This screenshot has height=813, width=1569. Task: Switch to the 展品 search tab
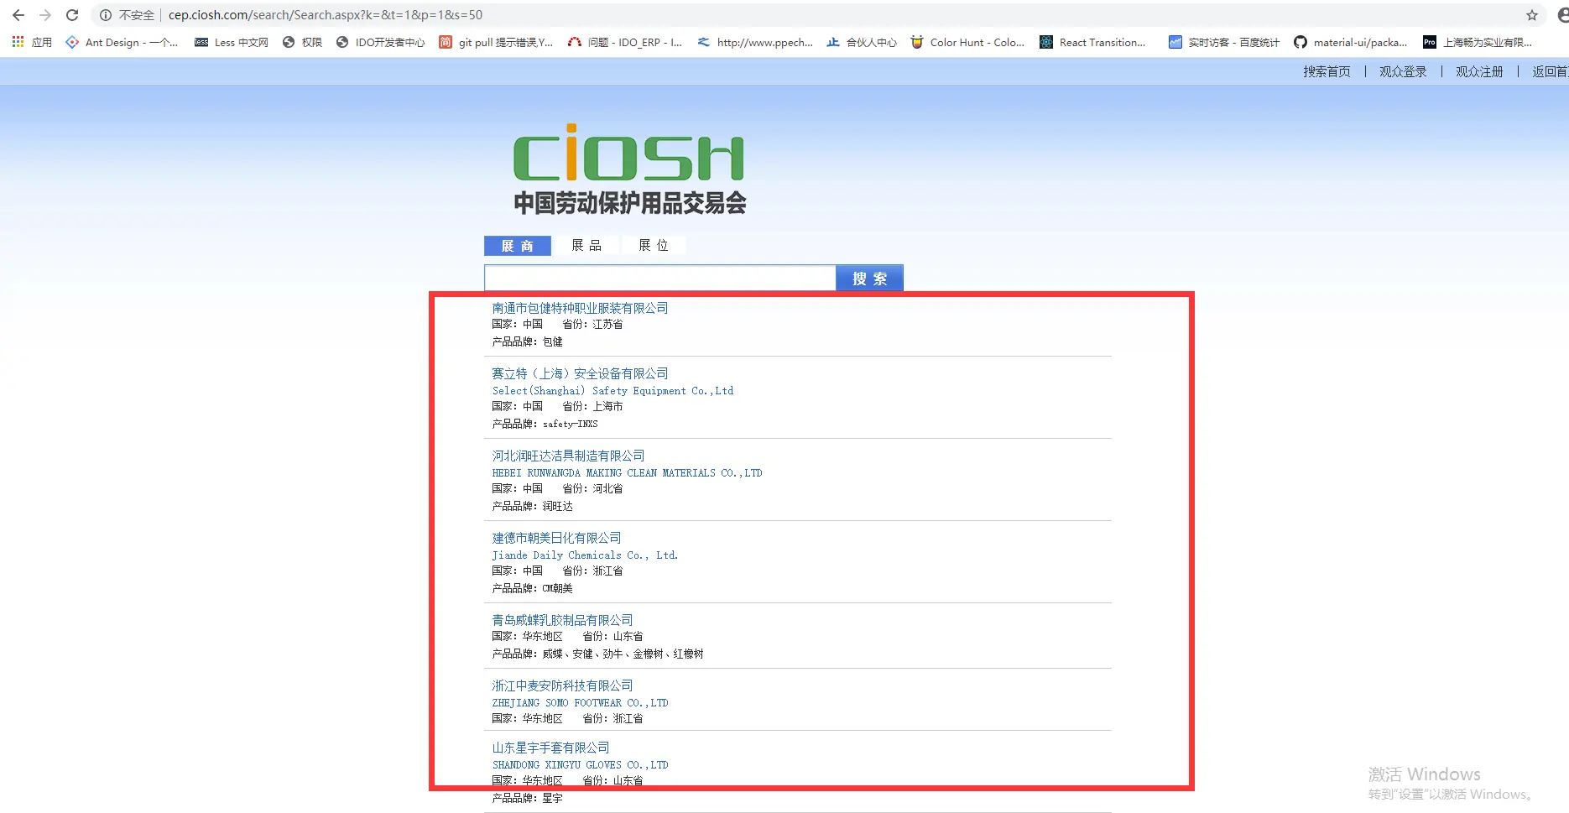(586, 246)
